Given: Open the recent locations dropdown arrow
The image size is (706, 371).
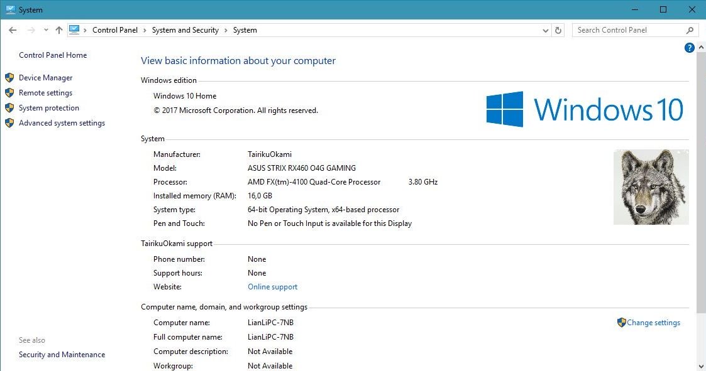Looking at the screenshot, I should pos(46,30).
